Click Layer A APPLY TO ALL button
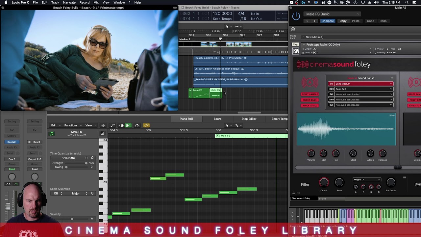 pos(310,106)
